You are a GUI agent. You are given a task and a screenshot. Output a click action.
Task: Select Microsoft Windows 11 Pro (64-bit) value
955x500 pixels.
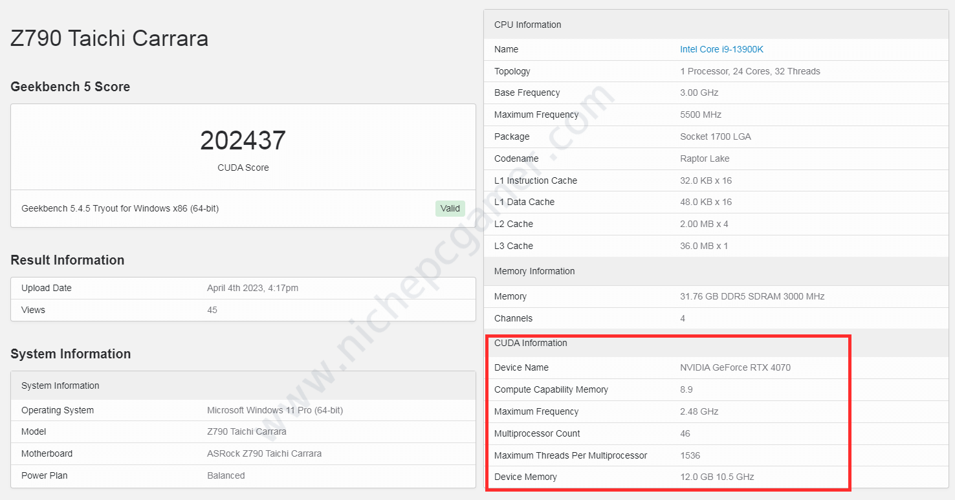(x=275, y=410)
